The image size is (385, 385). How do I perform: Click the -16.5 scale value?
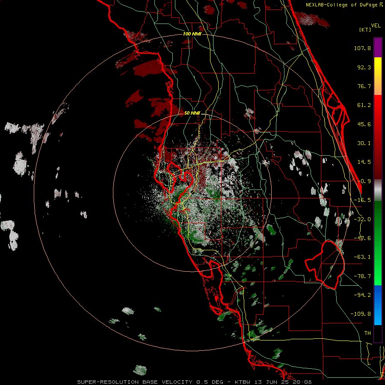click(x=362, y=200)
